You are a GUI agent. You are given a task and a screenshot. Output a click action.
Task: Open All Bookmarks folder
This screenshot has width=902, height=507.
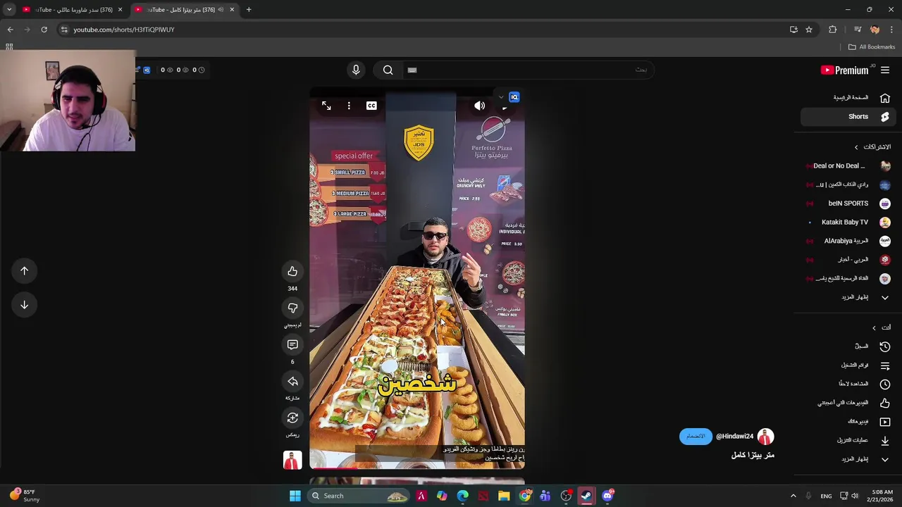872,47
